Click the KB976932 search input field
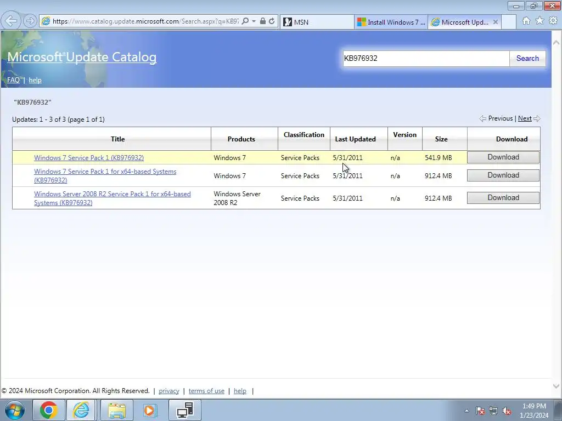 [426, 58]
